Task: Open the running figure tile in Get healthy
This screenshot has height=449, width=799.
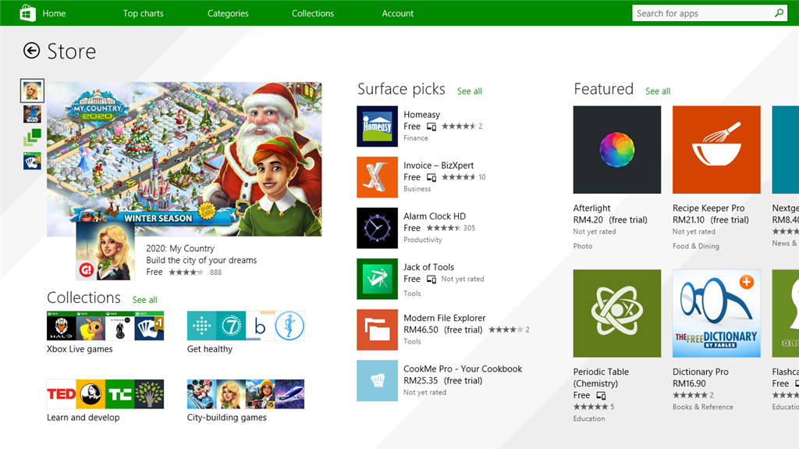Action: click(x=289, y=326)
